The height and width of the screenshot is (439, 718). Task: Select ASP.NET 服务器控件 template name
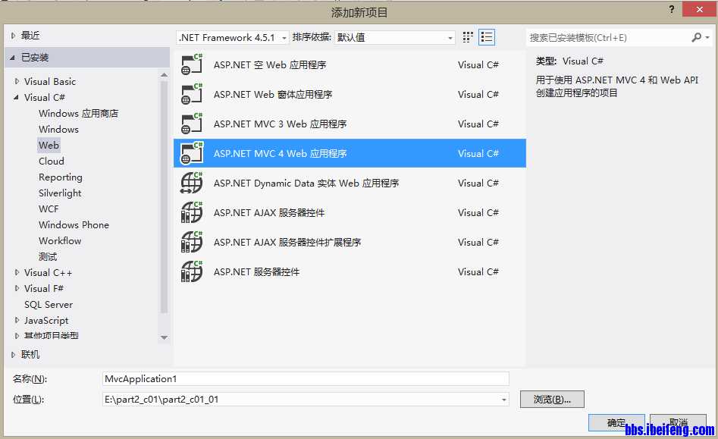tap(256, 272)
